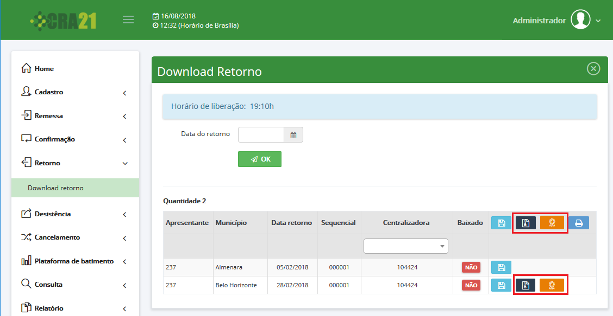Click the NÃO badge in Almenara row
Viewport: 613px width, 316px height.
coord(471,267)
